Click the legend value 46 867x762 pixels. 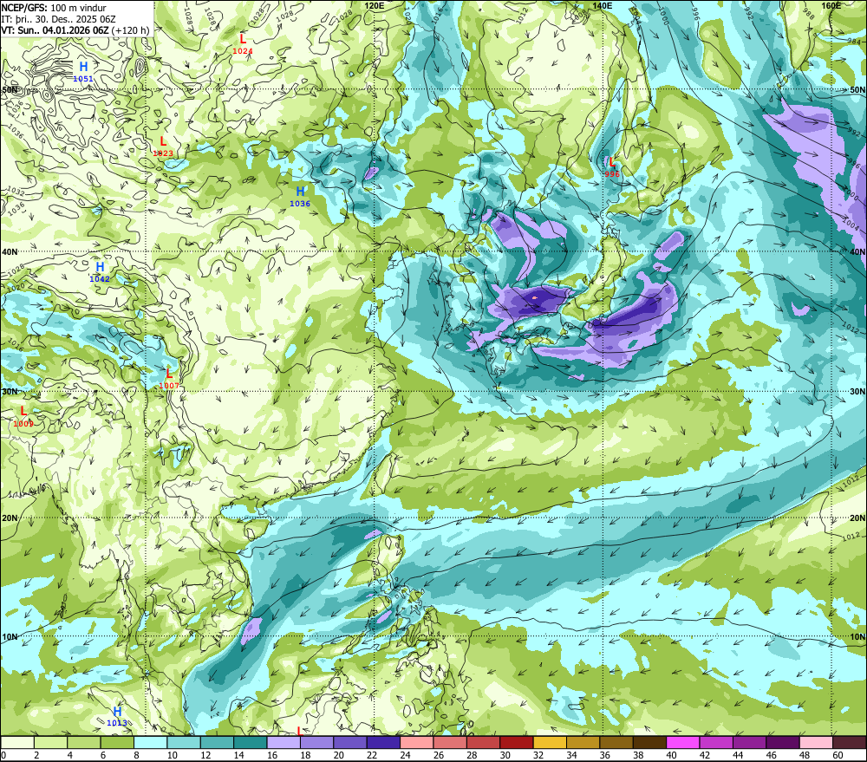click(771, 755)
